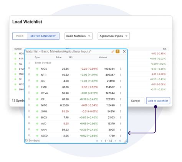182x162 pixels.
Task: Click the link icon in watchlist header
Action: [113, 51]
